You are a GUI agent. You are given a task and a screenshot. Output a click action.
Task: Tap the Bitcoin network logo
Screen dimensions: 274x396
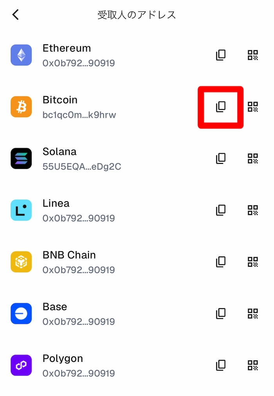pyautogui.click(x=21, y=107)
